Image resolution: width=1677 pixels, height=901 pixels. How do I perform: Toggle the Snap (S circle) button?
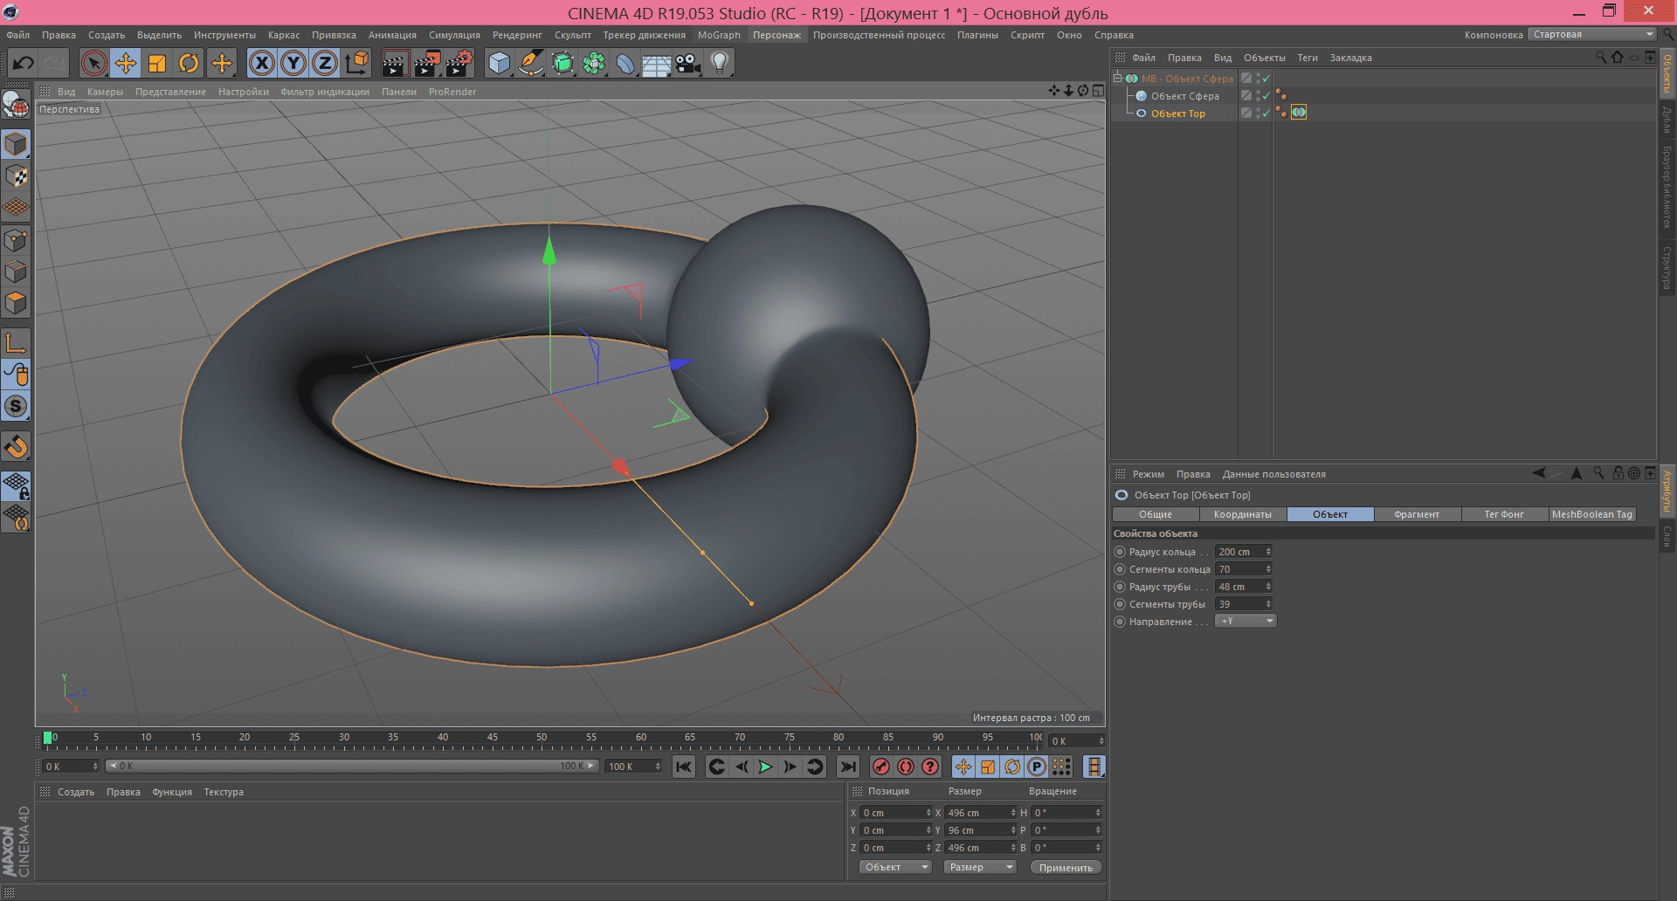[x=16, y=406]
